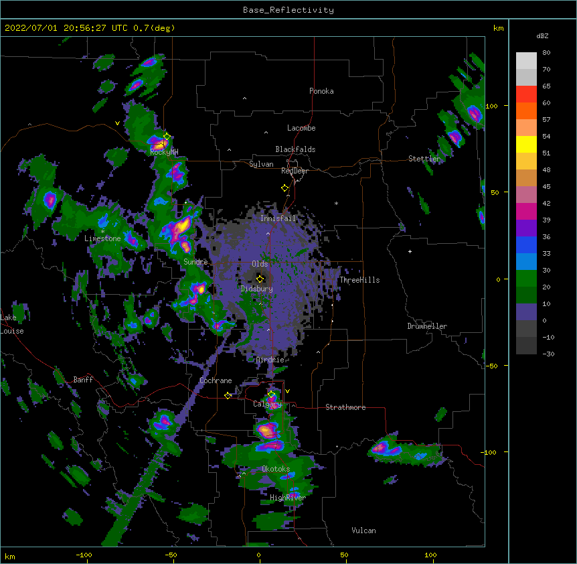Click the yellow marker above Calgary
Viewport: 577px width, 564px height.
pyautogui.click(x=271, y=395)
